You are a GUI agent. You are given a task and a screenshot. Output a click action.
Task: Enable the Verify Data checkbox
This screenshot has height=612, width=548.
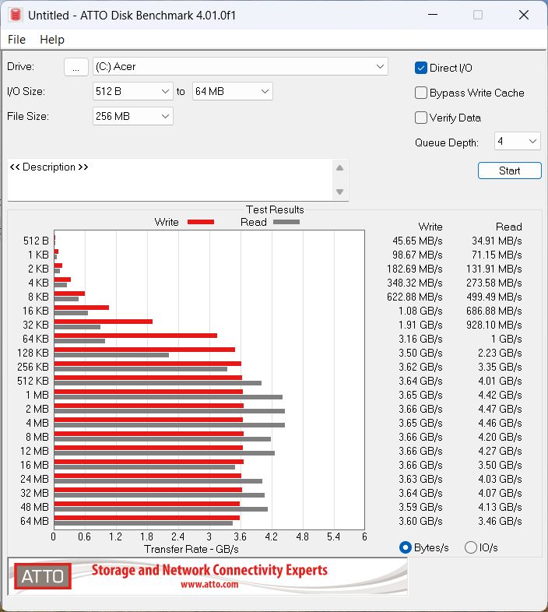(x=421, y=118)
